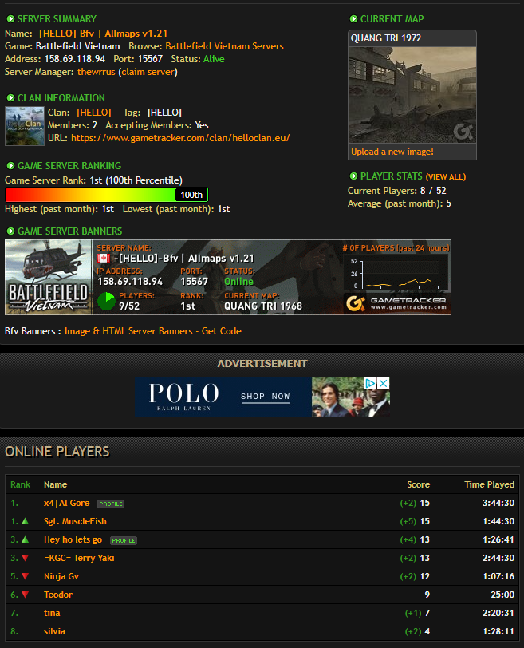Click the Canadian flag icon in the banner
The width and height of the screenshot is (524, 648).
pyautogui.click(x=103, y=259)
